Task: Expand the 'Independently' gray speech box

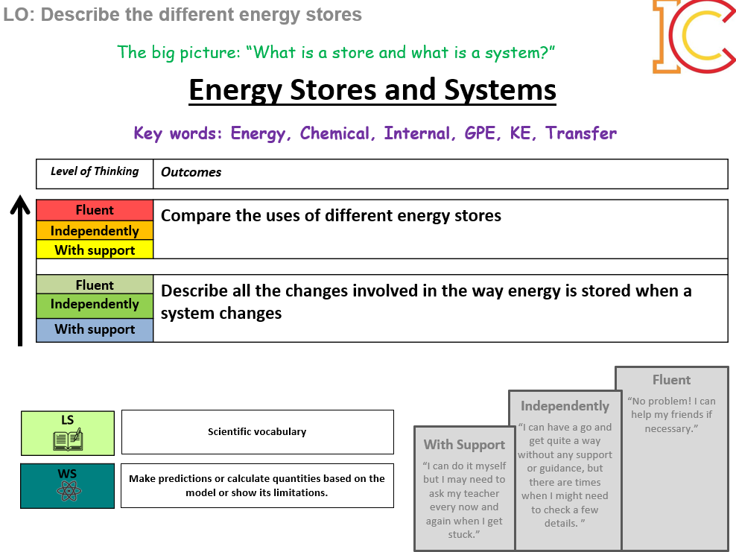Action: (565, 469)
